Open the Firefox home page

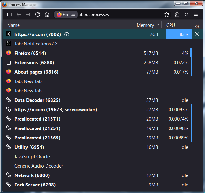(47, 14)
